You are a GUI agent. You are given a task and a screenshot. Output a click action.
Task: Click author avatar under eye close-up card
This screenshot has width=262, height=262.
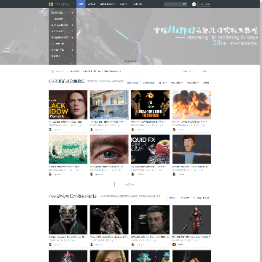pos(92,174)
